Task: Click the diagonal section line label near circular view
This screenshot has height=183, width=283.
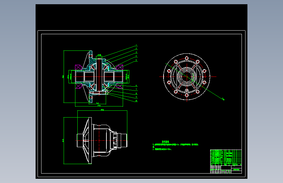Action: (x=223, y=99)
